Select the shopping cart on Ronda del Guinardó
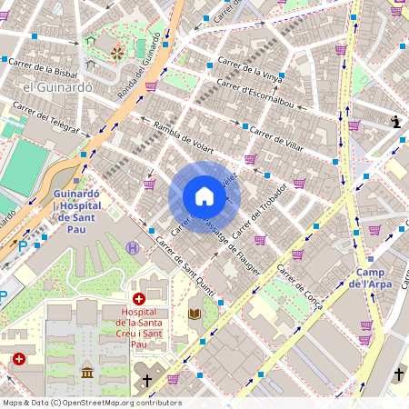Screen dimensions: 409x409 pos(151,86)
